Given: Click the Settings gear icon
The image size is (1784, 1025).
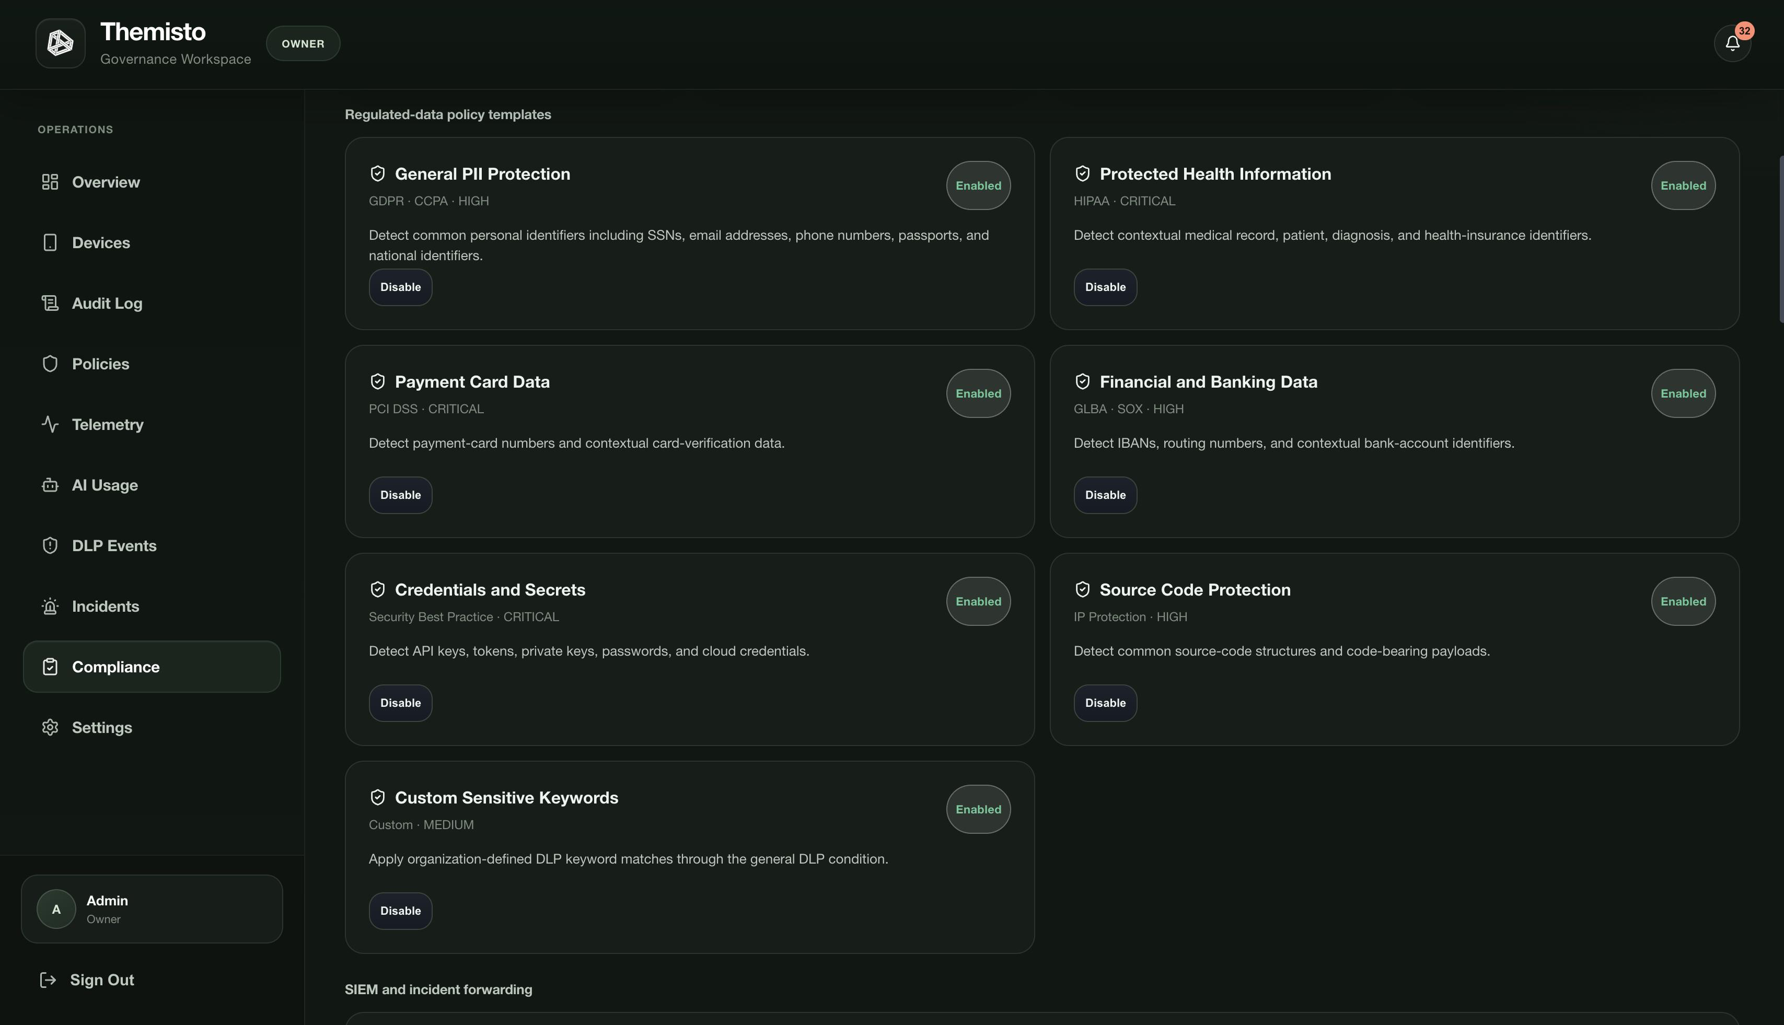Looking at the screenshot, I should pyautogui.click(x=50, y=727).
